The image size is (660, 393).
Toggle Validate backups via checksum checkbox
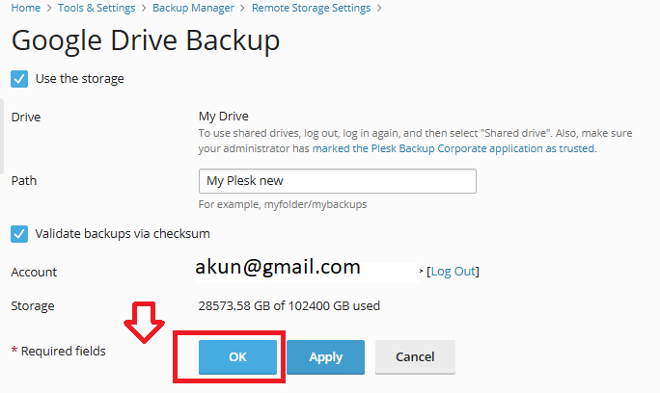pos(19,233)
